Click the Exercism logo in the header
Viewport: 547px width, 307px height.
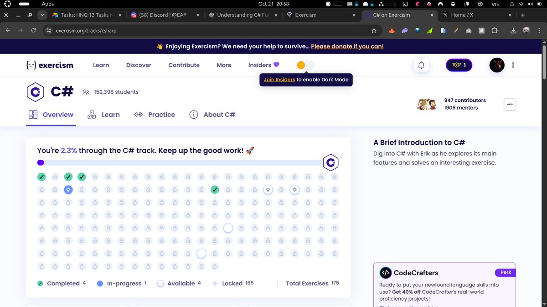pos(50,65)
